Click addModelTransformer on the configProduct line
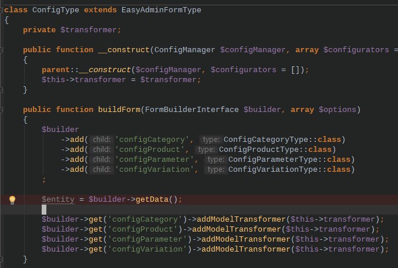The height and width of the screenshot is (268, 398). click(237, 229)
